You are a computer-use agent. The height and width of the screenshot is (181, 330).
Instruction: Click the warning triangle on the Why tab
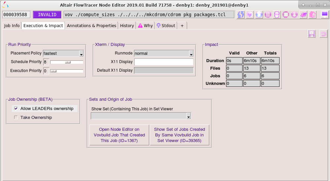coord(140,26)
